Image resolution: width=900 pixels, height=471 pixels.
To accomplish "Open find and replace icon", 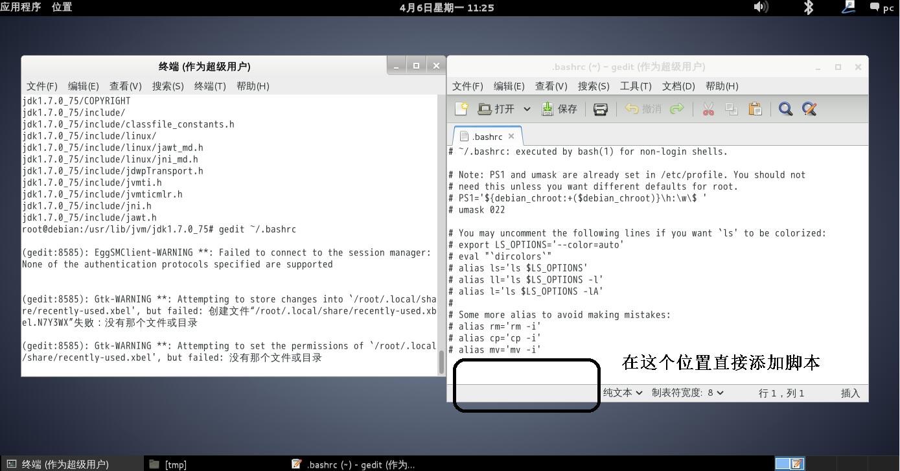I will pyautogui.click(x=809, y=109).
